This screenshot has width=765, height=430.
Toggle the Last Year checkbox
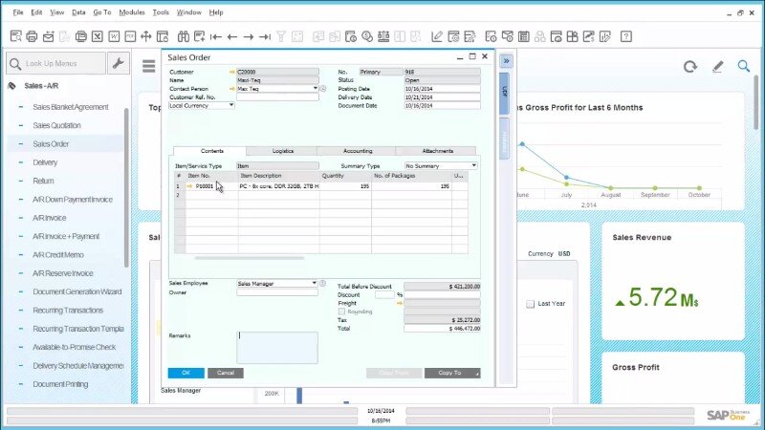pos(531,304)
